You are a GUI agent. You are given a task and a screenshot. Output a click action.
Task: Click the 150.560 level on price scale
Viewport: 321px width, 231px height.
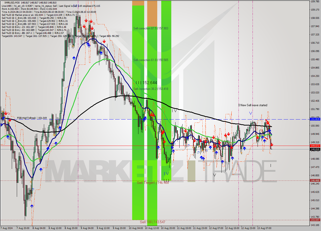click(x=315, y=126)
